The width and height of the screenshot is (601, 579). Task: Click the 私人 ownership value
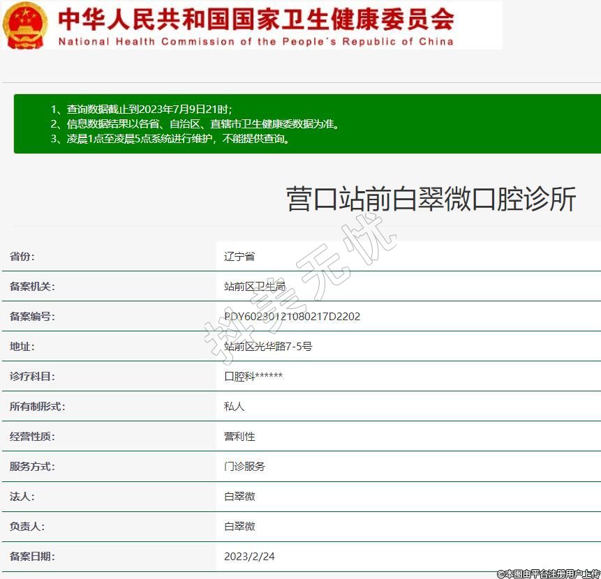(x=235, y=407)
